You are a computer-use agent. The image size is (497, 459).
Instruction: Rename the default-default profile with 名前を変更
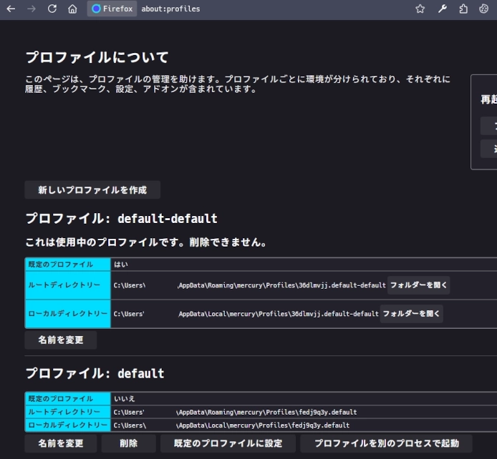click(x=61, y=340)
